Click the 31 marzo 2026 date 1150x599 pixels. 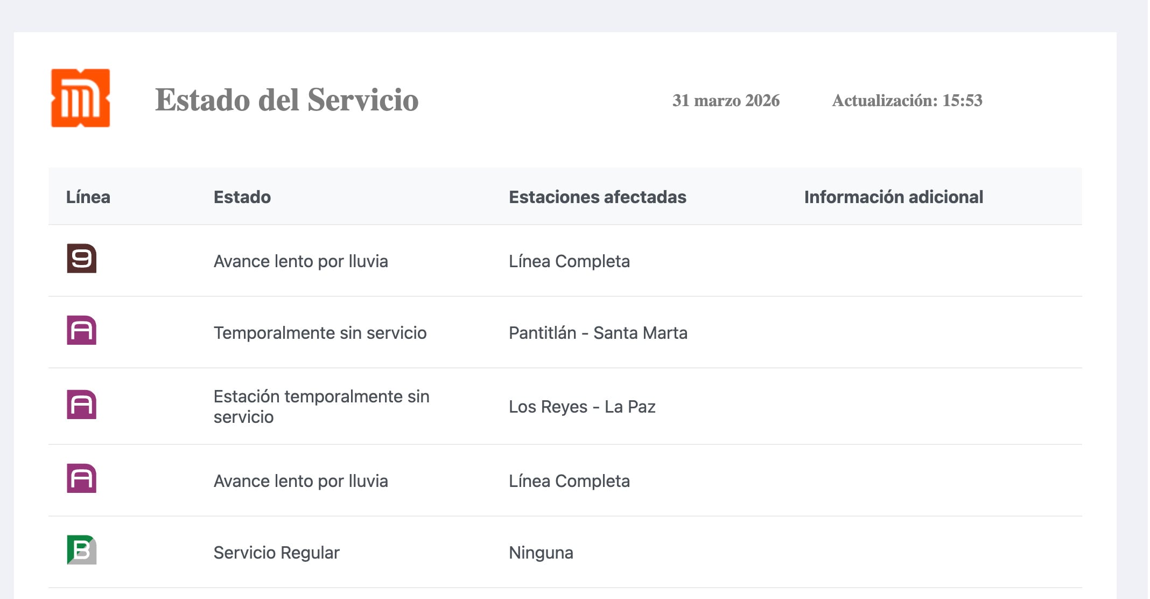tap(726, 100)
